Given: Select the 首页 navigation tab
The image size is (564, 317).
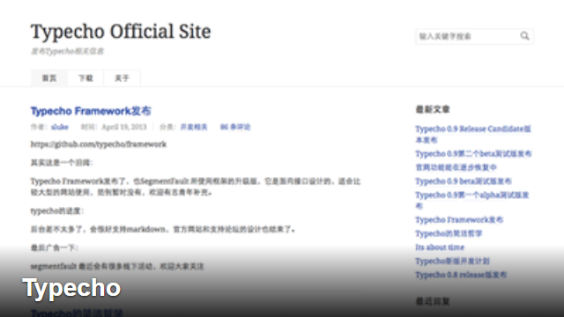Looking at the screenshot, I should (49, 78).
